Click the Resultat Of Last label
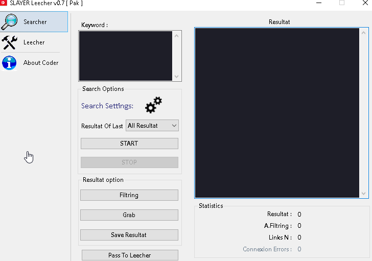372x261 pixels. pos(102,126)
